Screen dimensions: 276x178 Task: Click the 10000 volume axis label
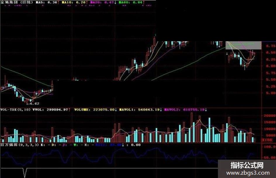270,129
